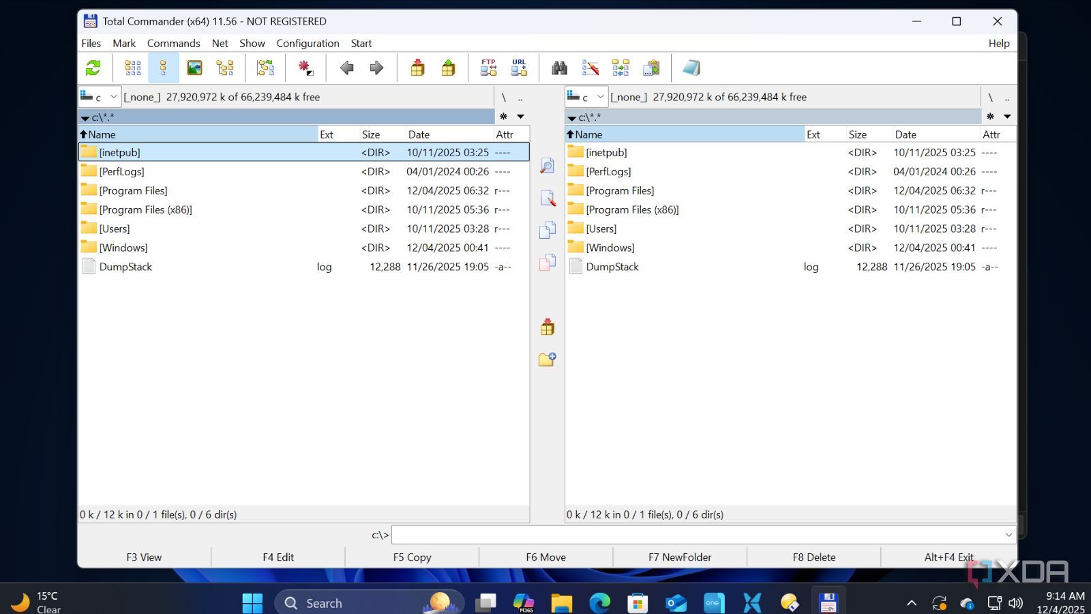
Task: Click the red asterisk invert selection icon
Action: coord(305,68)
